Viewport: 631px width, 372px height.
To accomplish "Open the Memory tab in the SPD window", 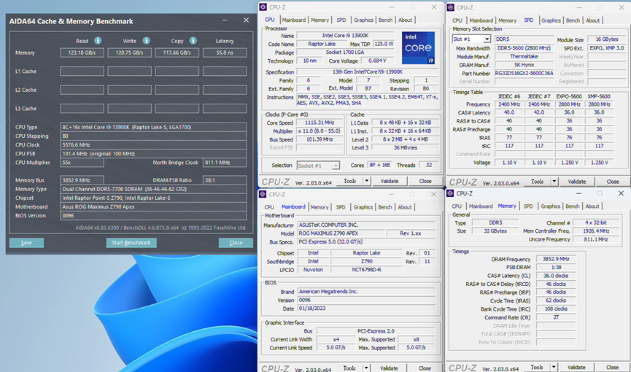I will 508,20.
